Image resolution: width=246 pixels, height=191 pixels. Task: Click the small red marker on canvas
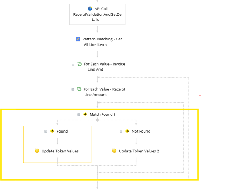click(x=200, y=96)
